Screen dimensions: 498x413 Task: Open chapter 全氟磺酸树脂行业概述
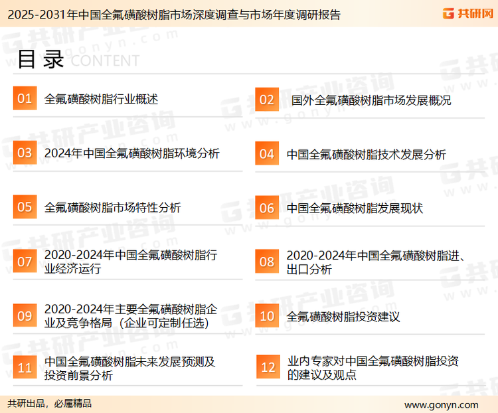[101, 99]
